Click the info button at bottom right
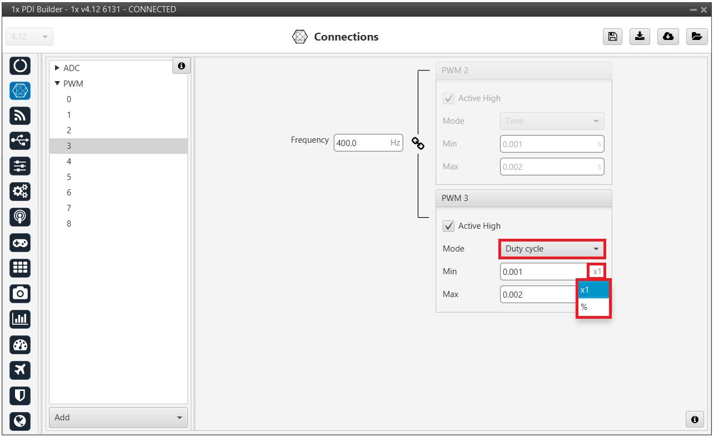This screenshot has width=713, height=437. [694, 419]
